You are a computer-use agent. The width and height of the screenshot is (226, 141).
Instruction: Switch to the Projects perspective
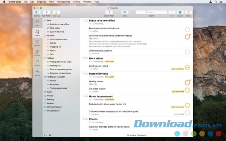37,33
